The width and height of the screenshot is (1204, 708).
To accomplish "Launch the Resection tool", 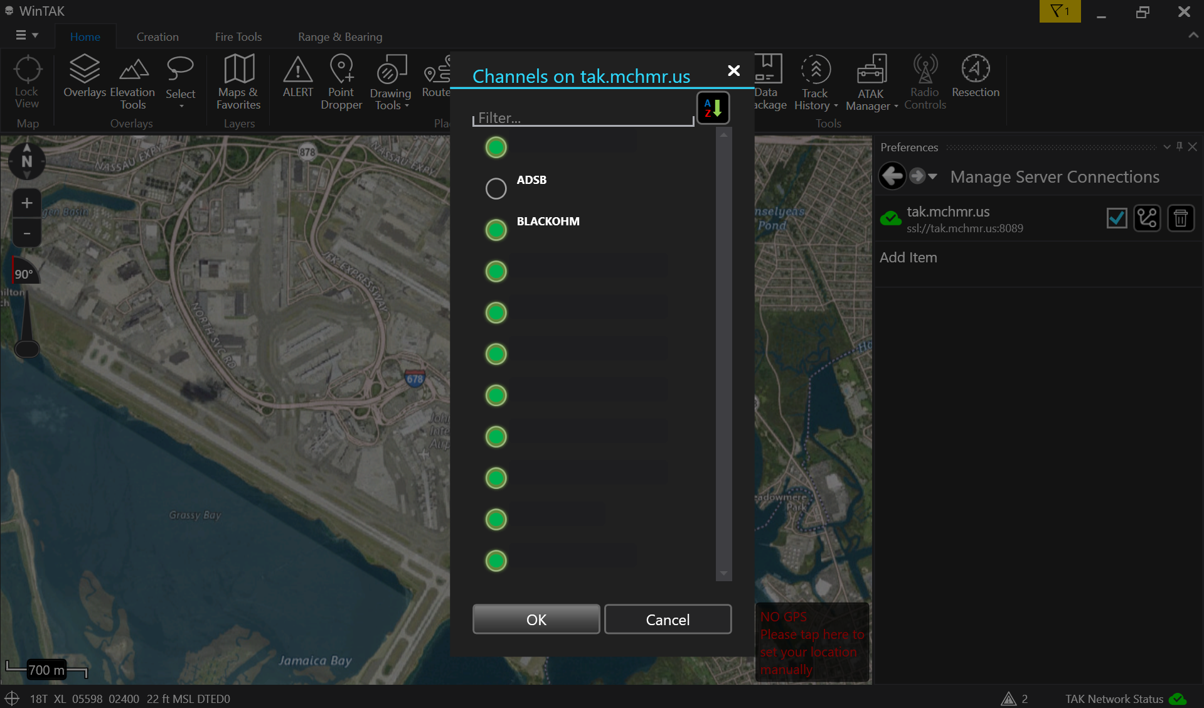I will [976, 77].
